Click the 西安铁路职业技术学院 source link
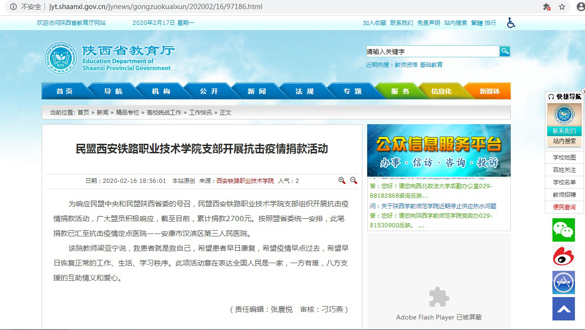This screenshot has width=585, height=330. pos(245,181)
